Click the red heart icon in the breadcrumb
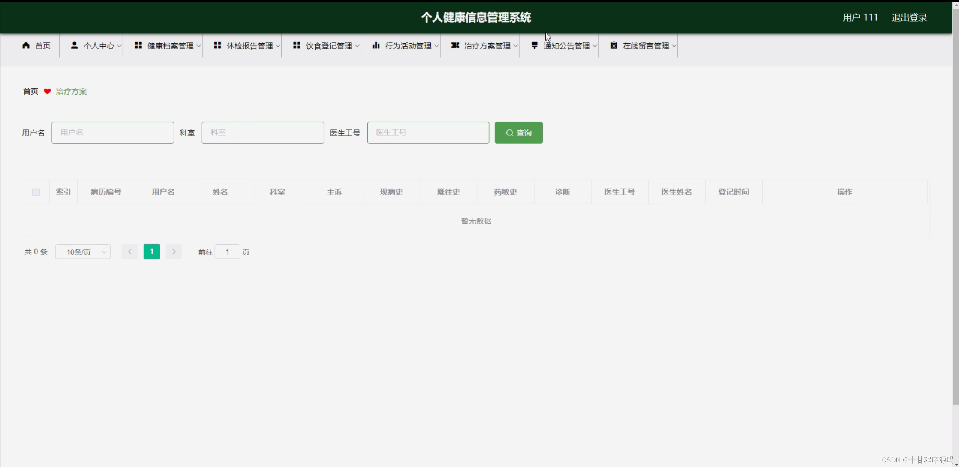 click(x=47, y=91)
